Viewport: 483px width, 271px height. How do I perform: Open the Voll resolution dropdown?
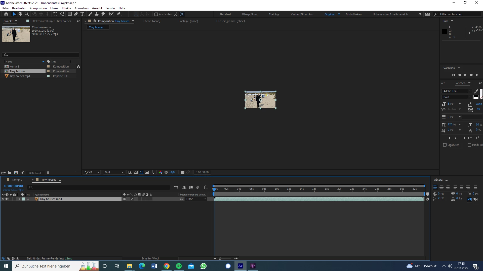tap(114, 172)
